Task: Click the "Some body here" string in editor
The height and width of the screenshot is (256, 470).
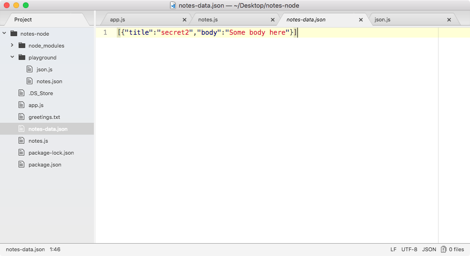Action: click(x=257, y=32)
